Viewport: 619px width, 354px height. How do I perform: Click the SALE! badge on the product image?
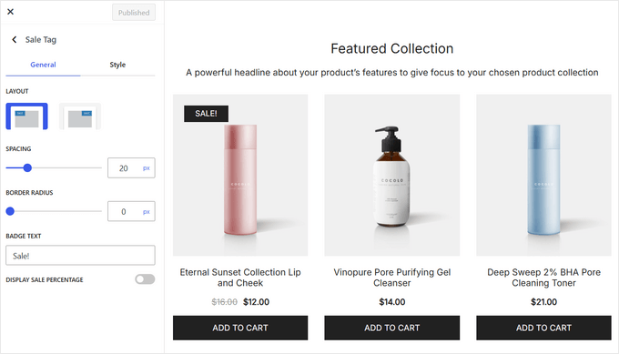coord(206,114)
